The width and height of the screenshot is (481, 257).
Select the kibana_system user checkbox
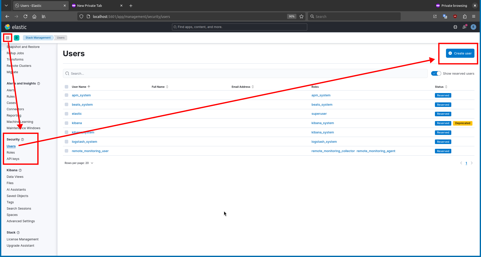click(x=66, y=132)
